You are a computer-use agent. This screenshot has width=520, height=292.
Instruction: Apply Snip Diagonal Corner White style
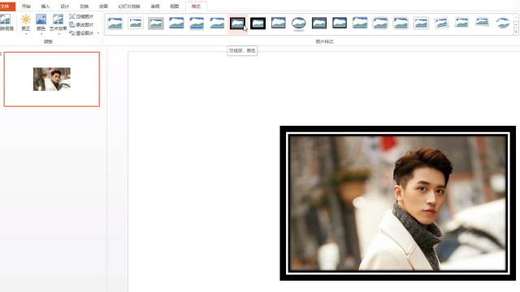click(401, 24)
